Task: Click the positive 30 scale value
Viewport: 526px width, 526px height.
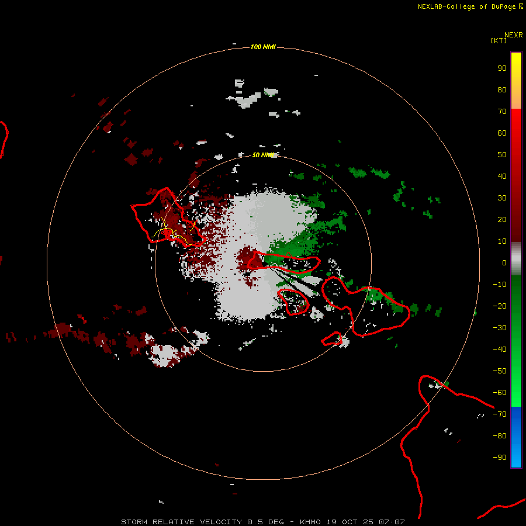Action: click(x=502, y=198)
